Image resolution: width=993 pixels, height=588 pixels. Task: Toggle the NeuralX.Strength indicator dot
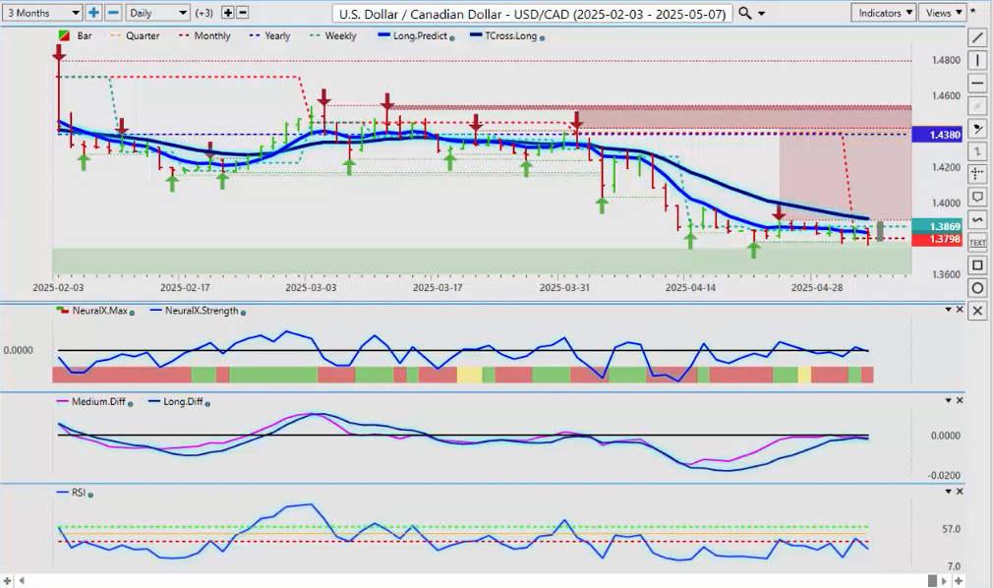pos(243,312)
